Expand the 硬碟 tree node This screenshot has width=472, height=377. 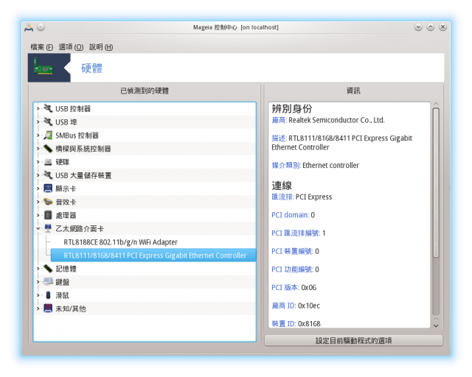[38, 162]
